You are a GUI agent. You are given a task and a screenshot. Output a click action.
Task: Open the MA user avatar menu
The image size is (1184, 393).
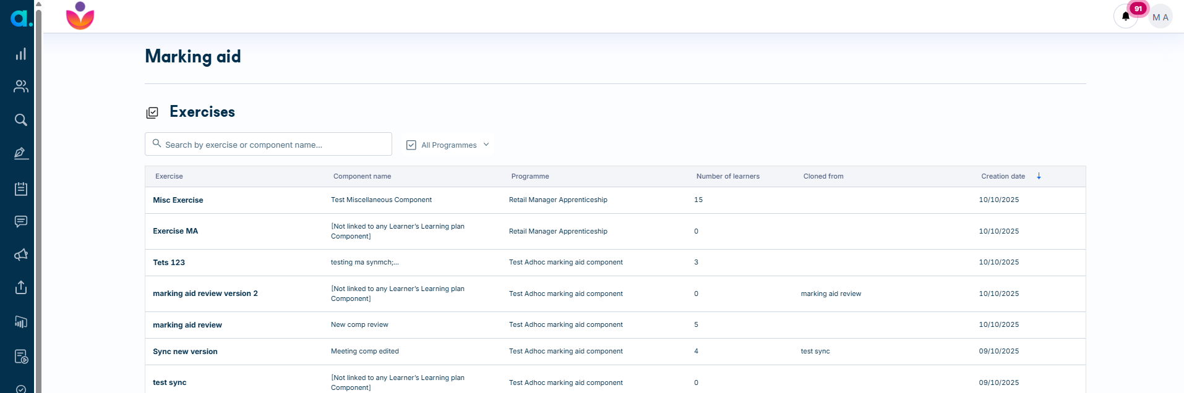(1160, 17)
